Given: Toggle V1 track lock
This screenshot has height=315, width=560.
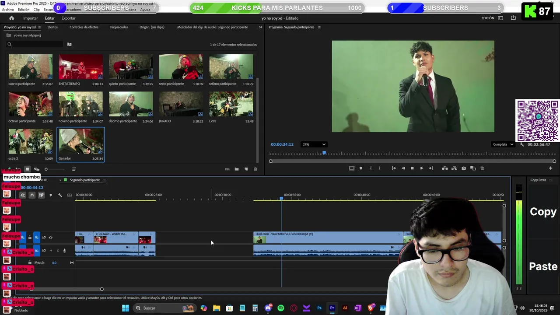Looking at the screenshot, I should coord(30,238).
